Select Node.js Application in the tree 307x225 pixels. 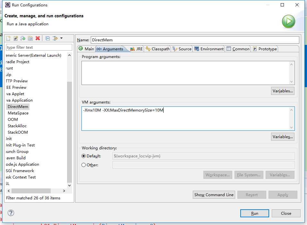coord(22,164)
